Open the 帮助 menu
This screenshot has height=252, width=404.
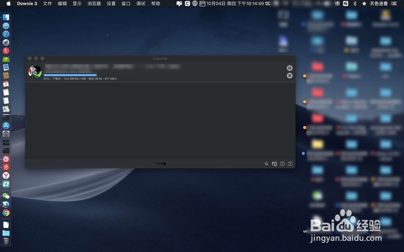[x=156, y=3]
